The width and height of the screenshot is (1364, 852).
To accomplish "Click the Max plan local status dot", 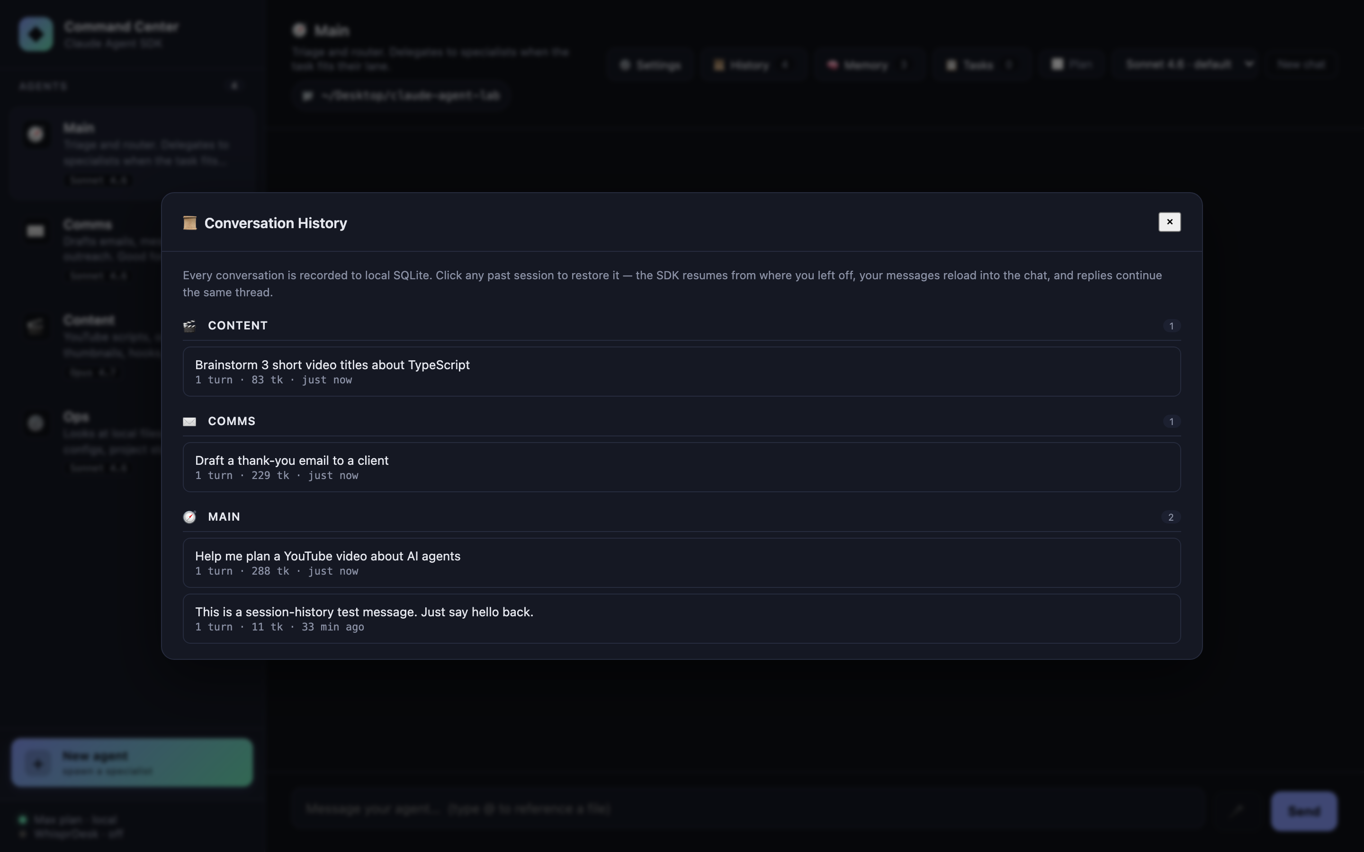I will coord(23,819).
